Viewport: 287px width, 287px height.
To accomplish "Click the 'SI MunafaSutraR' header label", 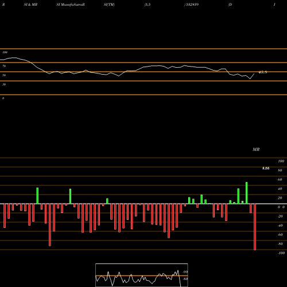I will click(x=71, y=5).
